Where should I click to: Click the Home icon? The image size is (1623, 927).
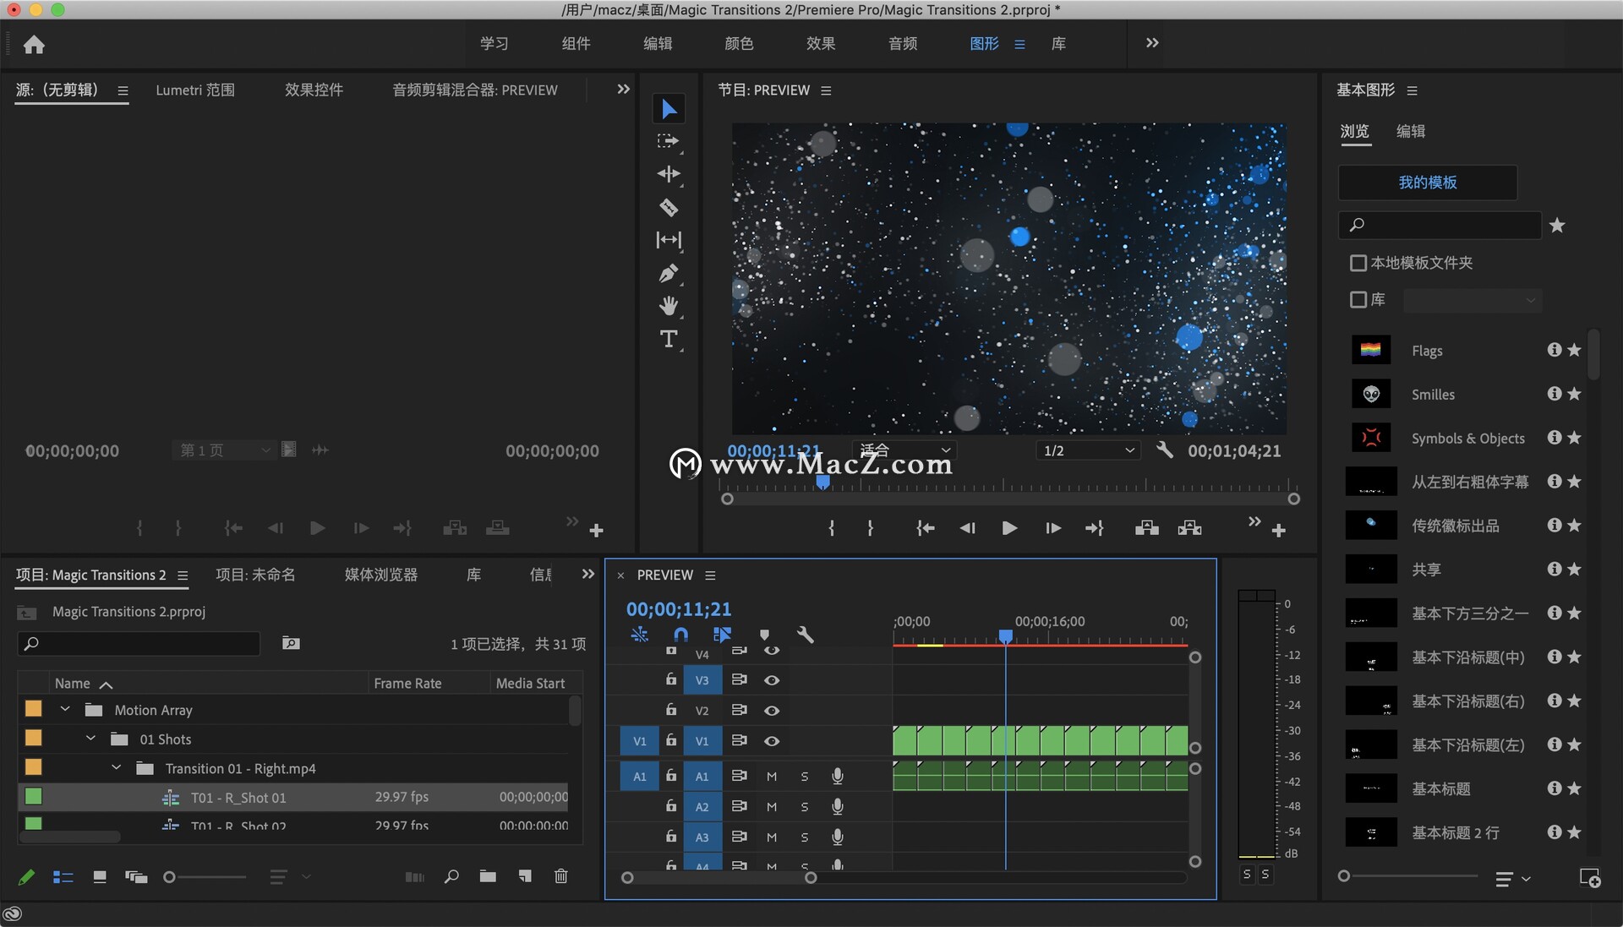coord(34,44)
